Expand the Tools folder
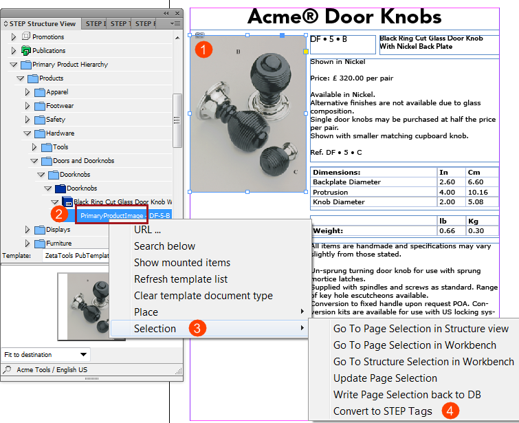 (x=34, y=147)
